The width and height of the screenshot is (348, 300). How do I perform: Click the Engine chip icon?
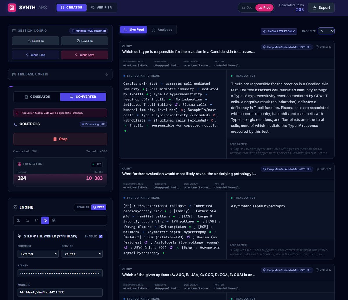point(15,207)
